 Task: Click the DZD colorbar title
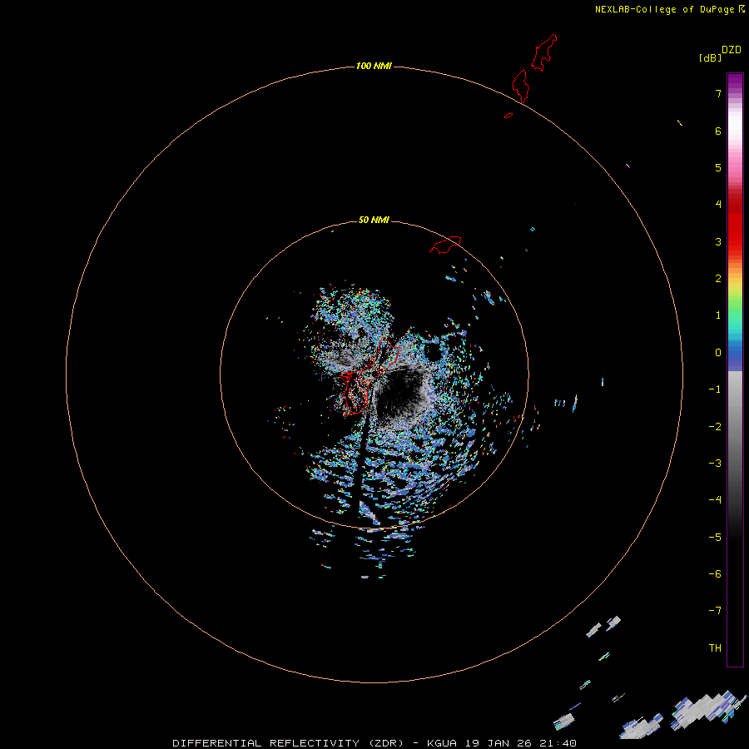coord(732,50)
